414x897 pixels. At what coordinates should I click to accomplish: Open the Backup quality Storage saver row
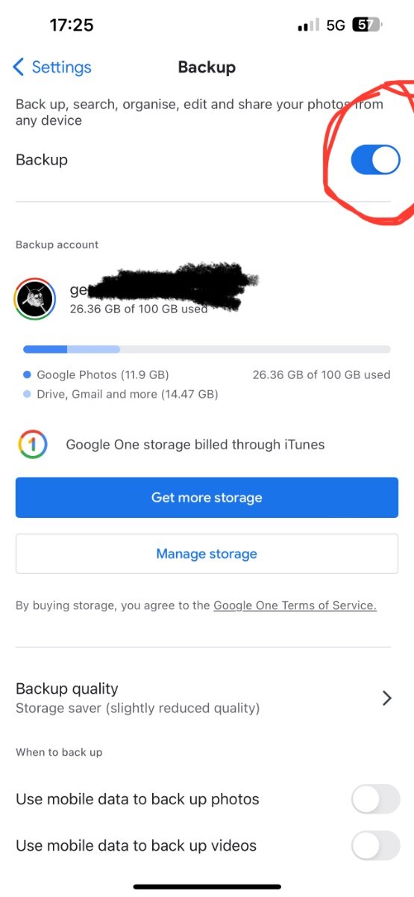(207, 697)
